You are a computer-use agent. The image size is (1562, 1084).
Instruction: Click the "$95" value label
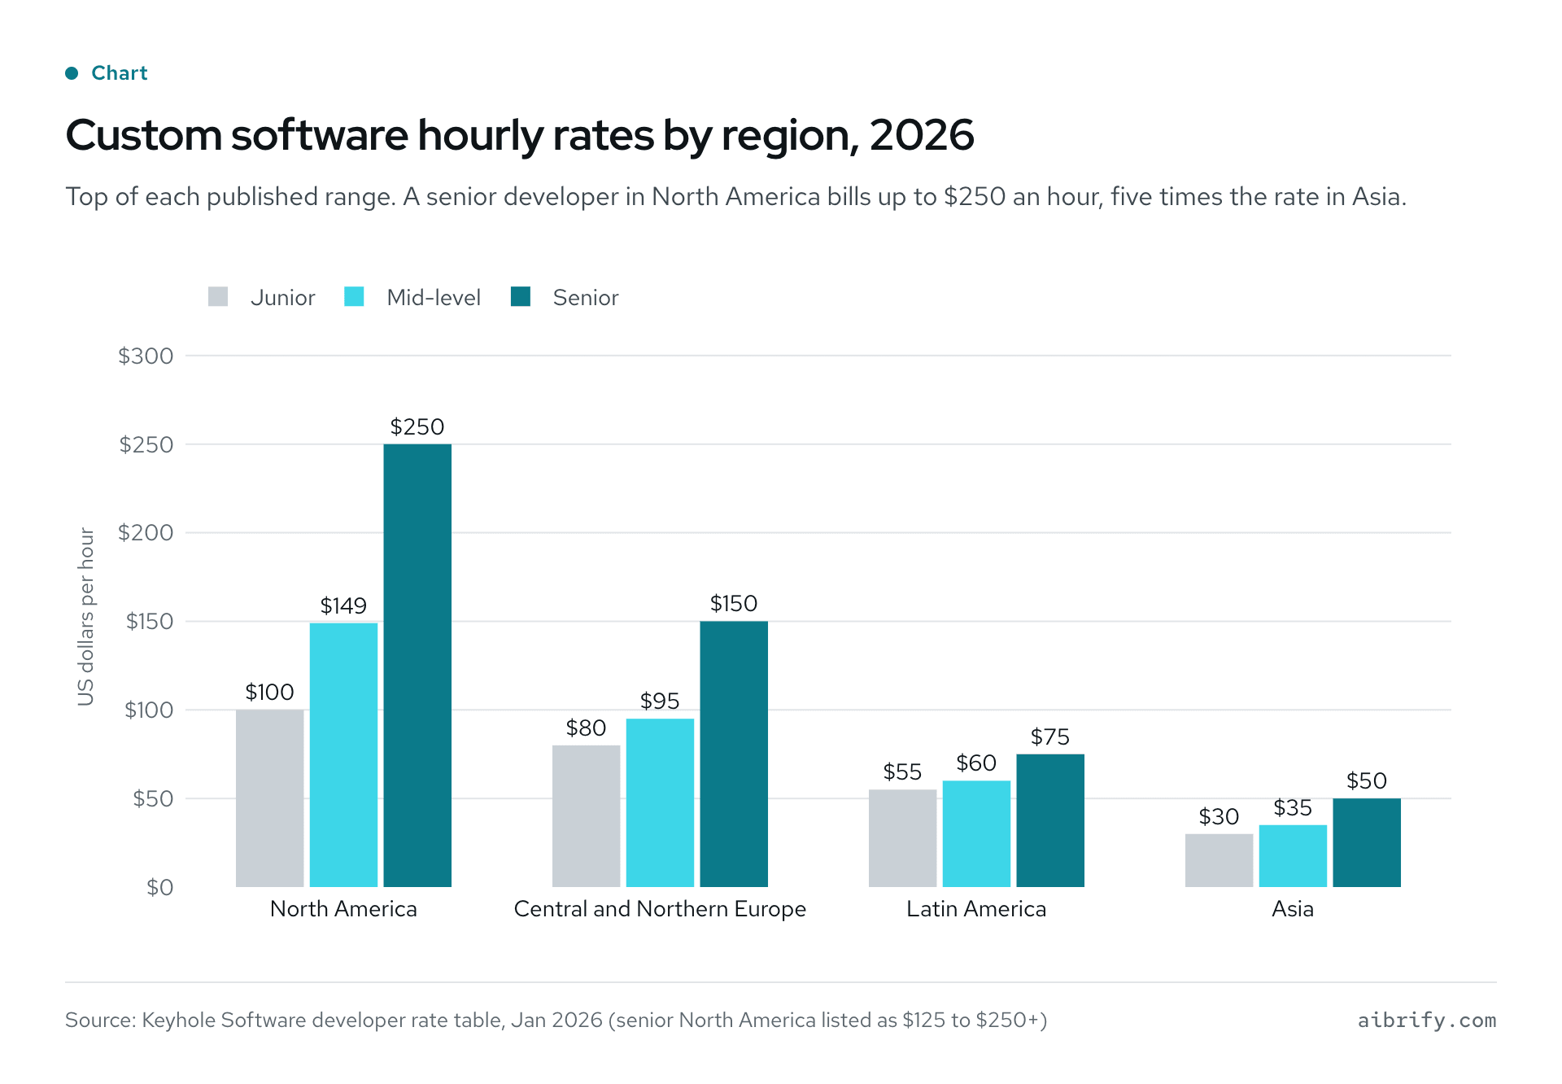tap(660, 701)
